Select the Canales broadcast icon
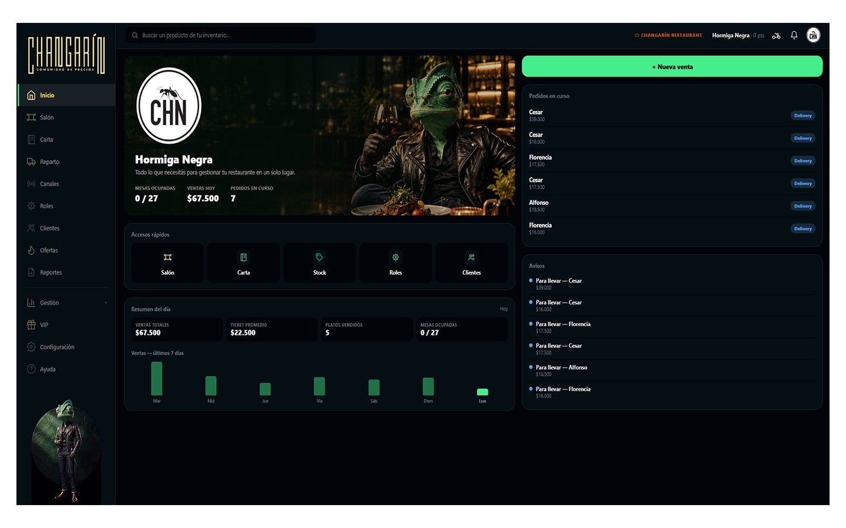846x528 pixels. pos(31,184)
